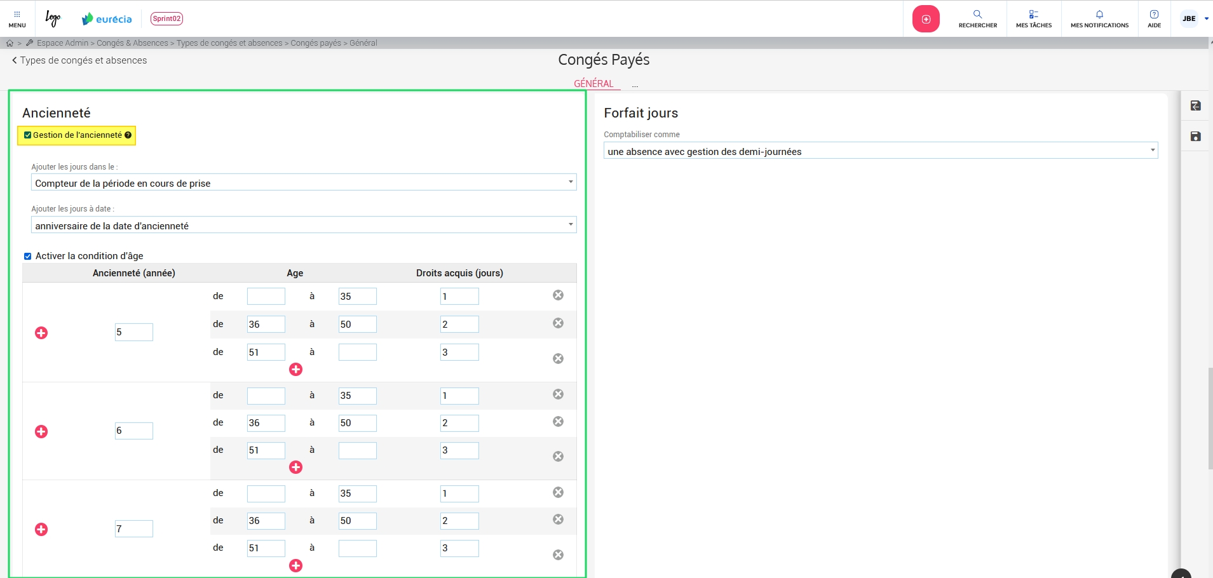Add a new seniority row beside year 5
Screen dimensions: 1213x578
click(x=41, y=333)
